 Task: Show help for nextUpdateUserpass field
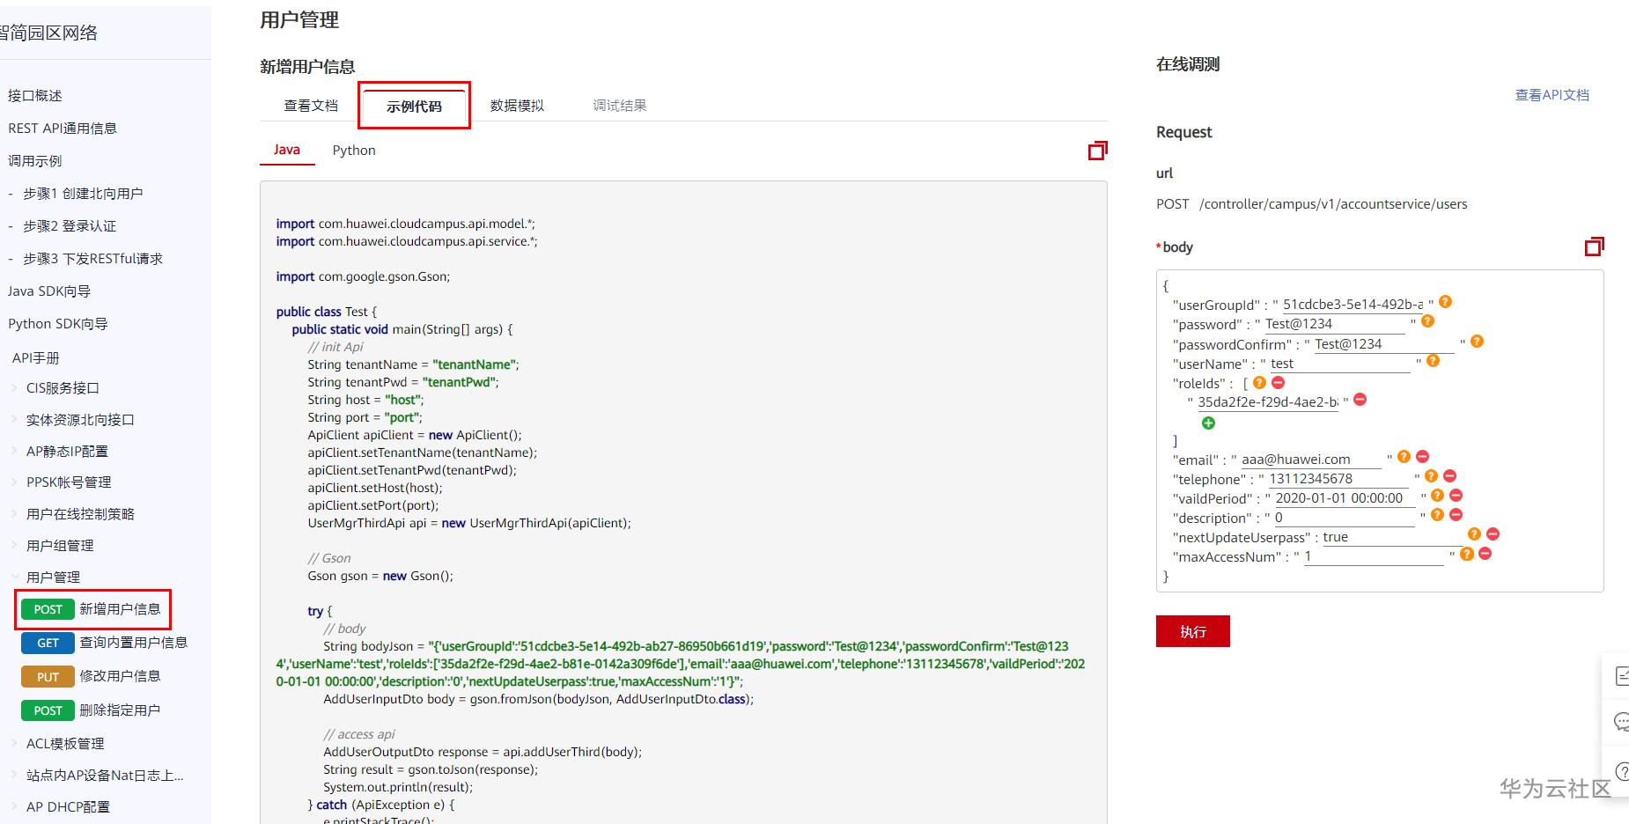pos(1474,534)
